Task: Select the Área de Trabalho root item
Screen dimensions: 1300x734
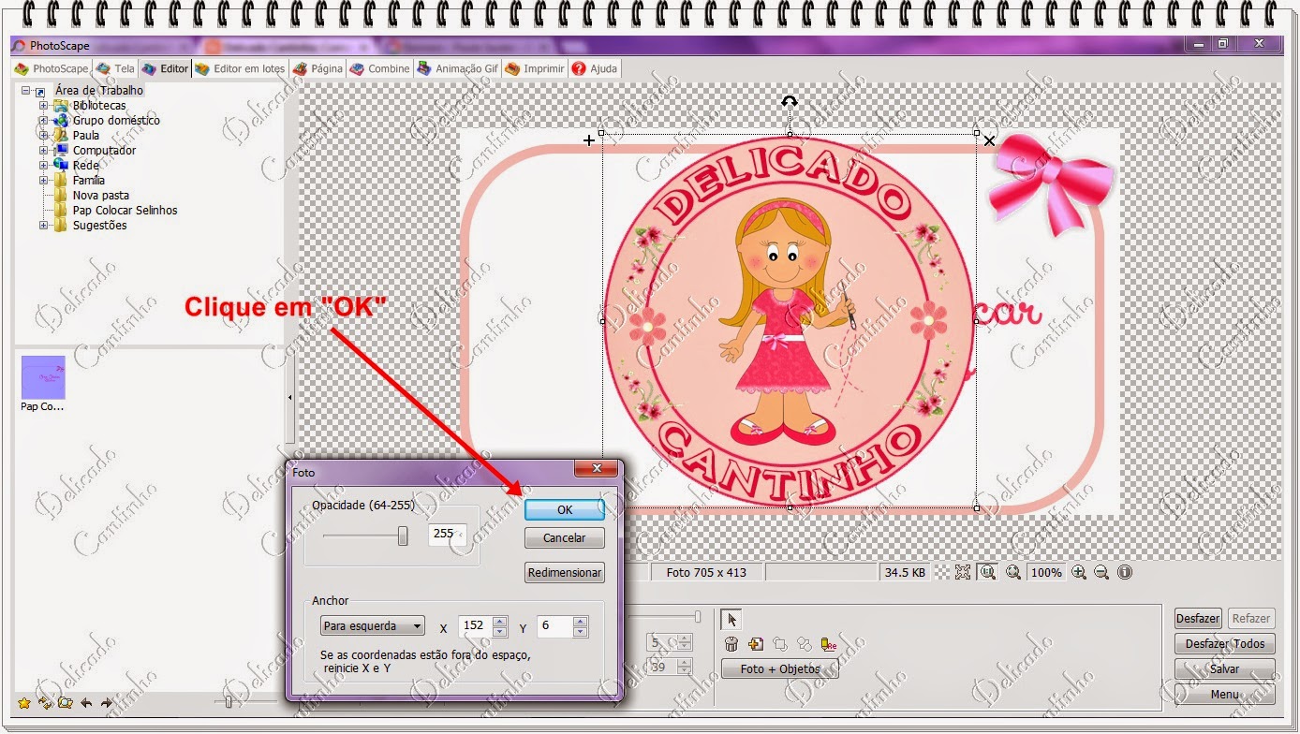Action: point(99,91)
